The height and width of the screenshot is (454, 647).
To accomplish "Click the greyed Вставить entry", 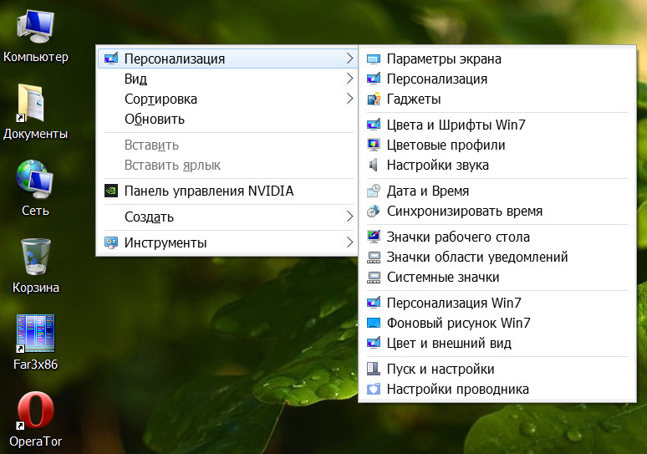I will [x=227, y=145].
